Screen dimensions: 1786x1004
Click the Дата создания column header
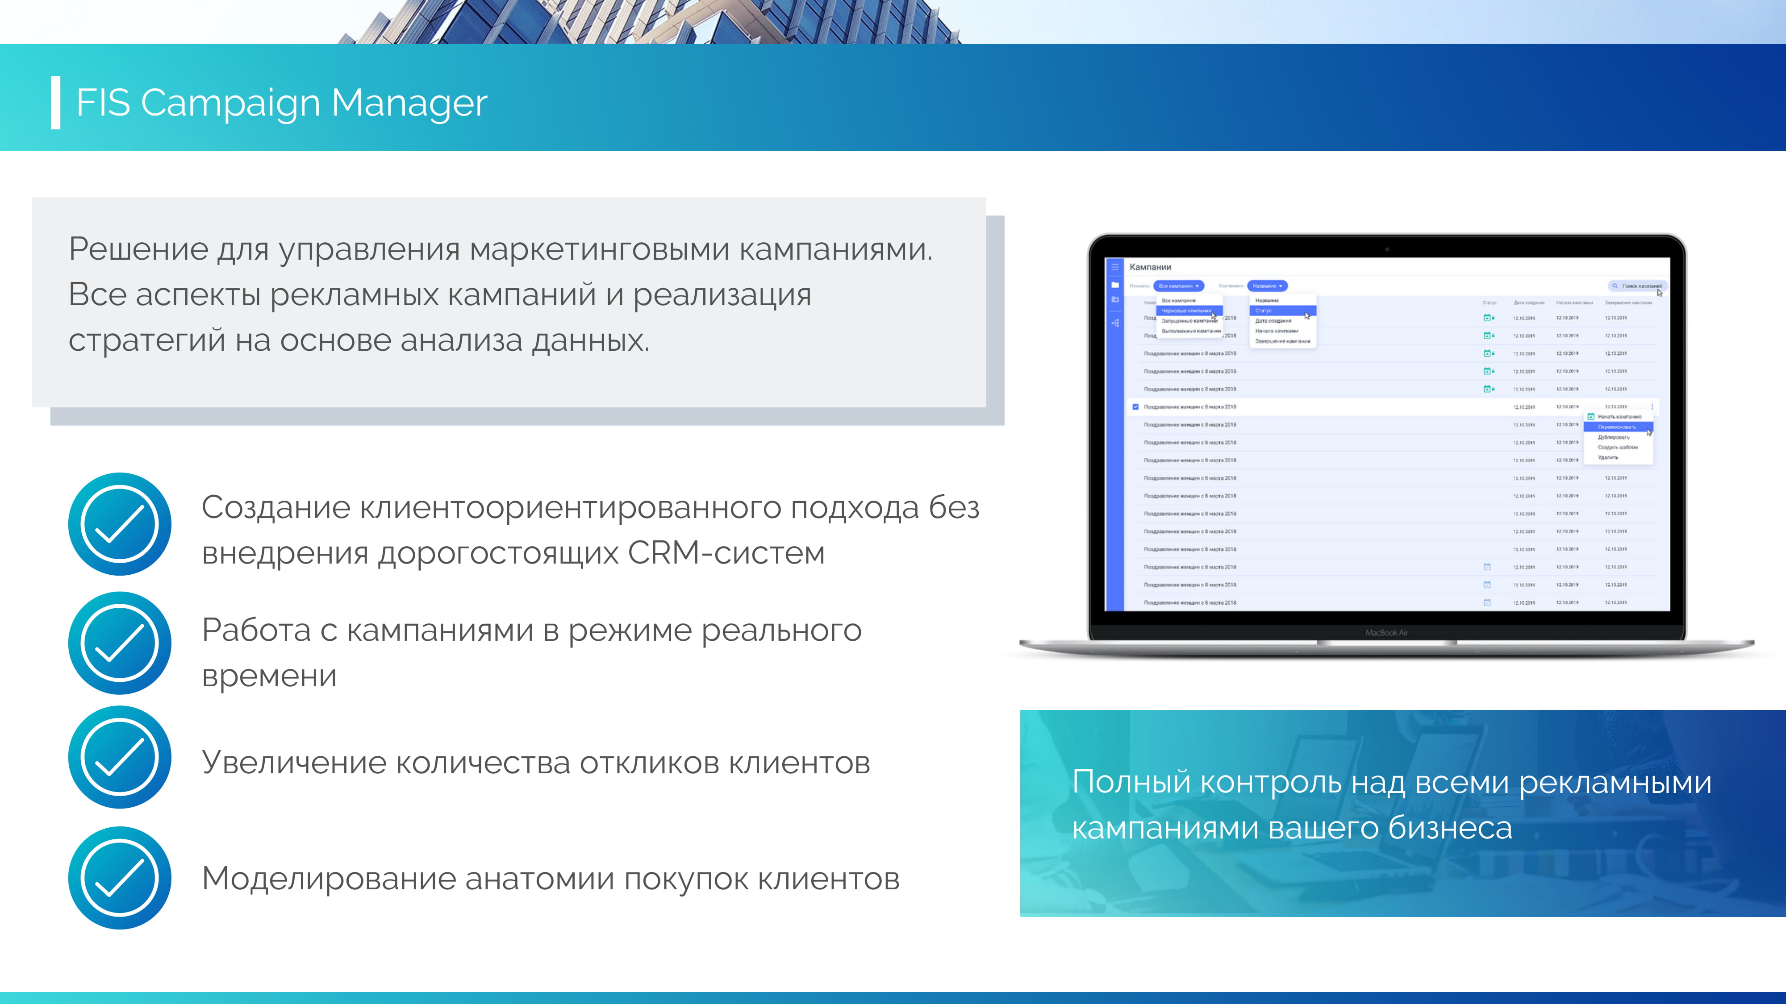[x=1529, y=303]
